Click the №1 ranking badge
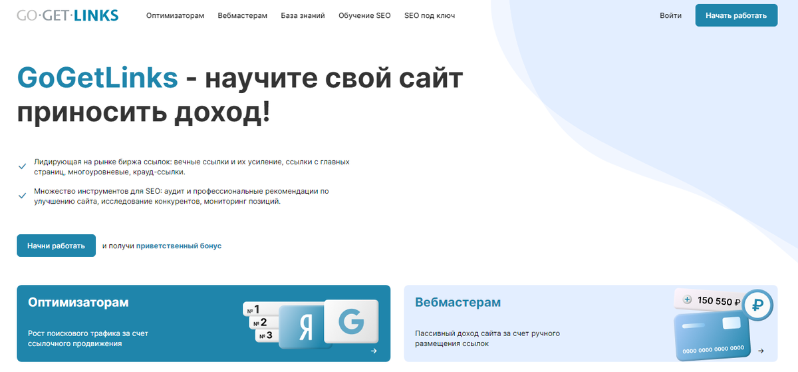This screenshot has height=372, width=798. pos(259,309)
